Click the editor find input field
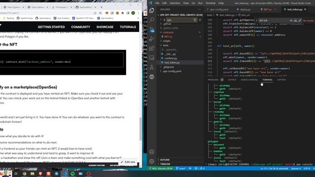Image resolution: width=315 pixels, height=177 pixels. pyautogui.click(x=273, y=21)
